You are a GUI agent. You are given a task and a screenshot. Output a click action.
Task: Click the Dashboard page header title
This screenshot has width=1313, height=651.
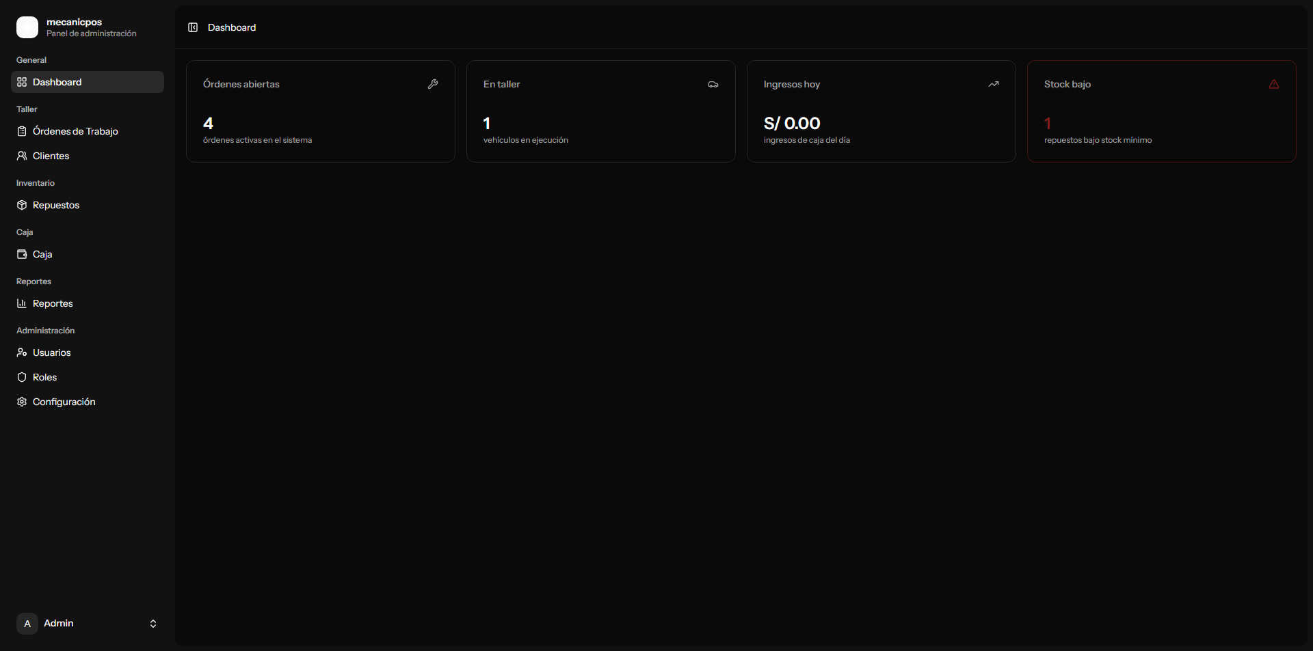click(232, 27)
